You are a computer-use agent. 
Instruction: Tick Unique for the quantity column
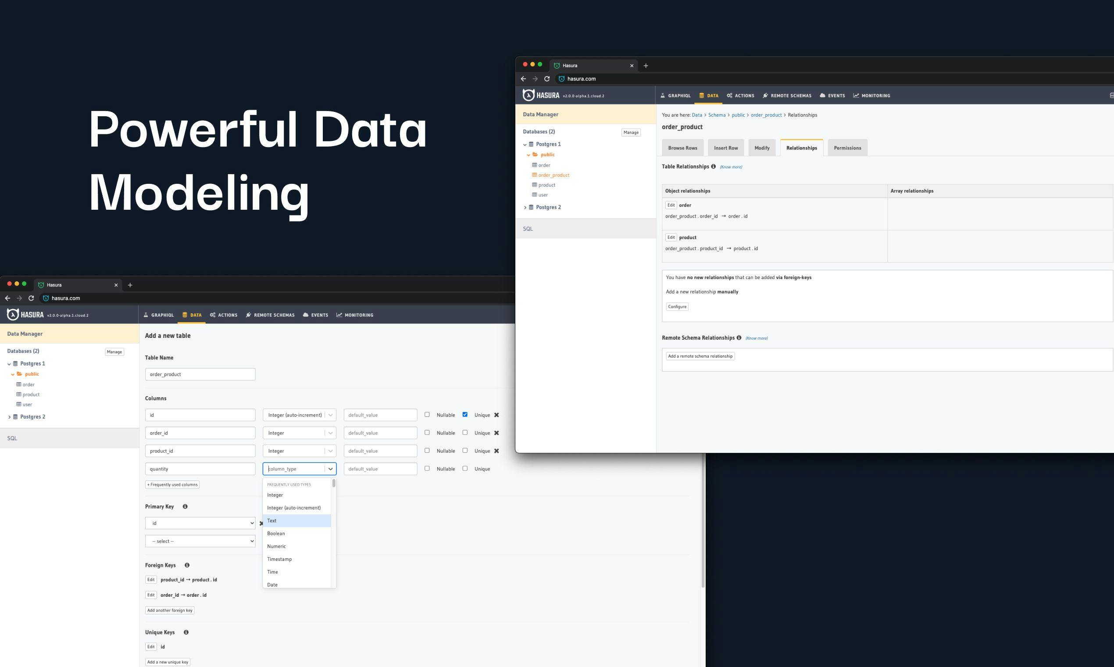point(465,468)
